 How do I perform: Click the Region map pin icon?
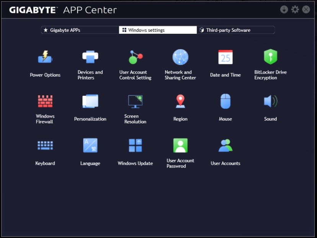[180, 102]
